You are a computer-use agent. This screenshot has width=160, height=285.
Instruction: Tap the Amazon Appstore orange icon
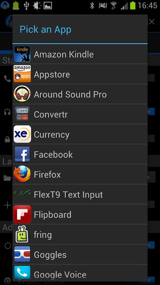[x=22, y=74]
